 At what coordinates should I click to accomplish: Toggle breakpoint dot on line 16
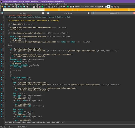pyautogui.click(x=1, y=42)
